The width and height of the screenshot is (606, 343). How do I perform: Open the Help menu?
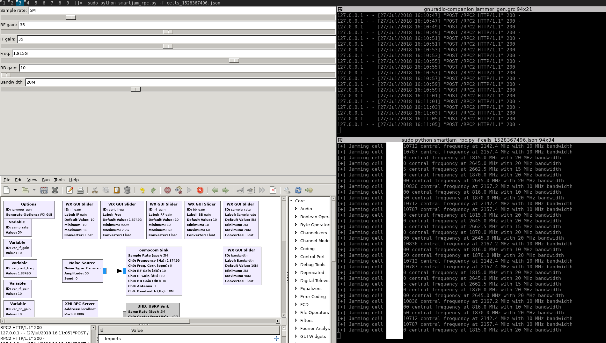(74, 180)
